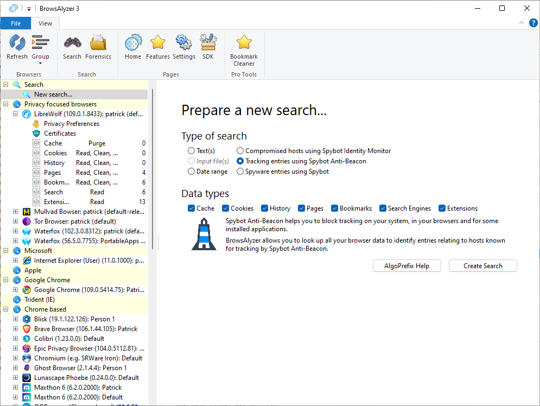This screenshot has width=540, height=406.
Task: Collapse the Microsoft group
Action: 6,250
